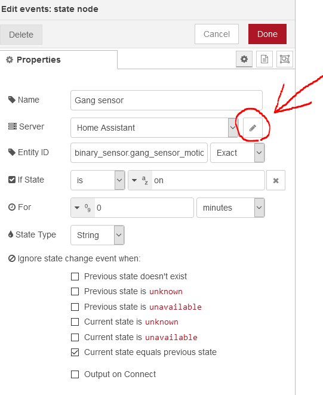Open the State Type String dropdown
Screen dimensions: 323x395
[97, 235]
